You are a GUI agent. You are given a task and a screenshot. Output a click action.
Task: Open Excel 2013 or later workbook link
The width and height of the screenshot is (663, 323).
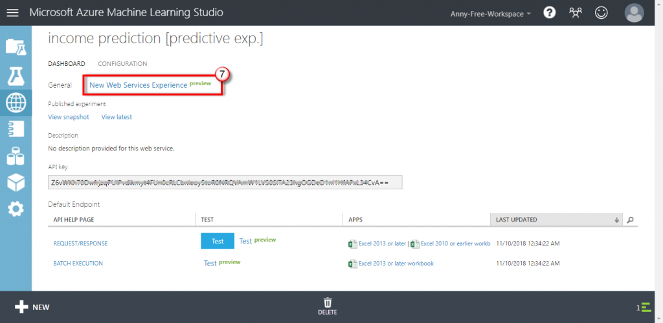pos(396,264)
